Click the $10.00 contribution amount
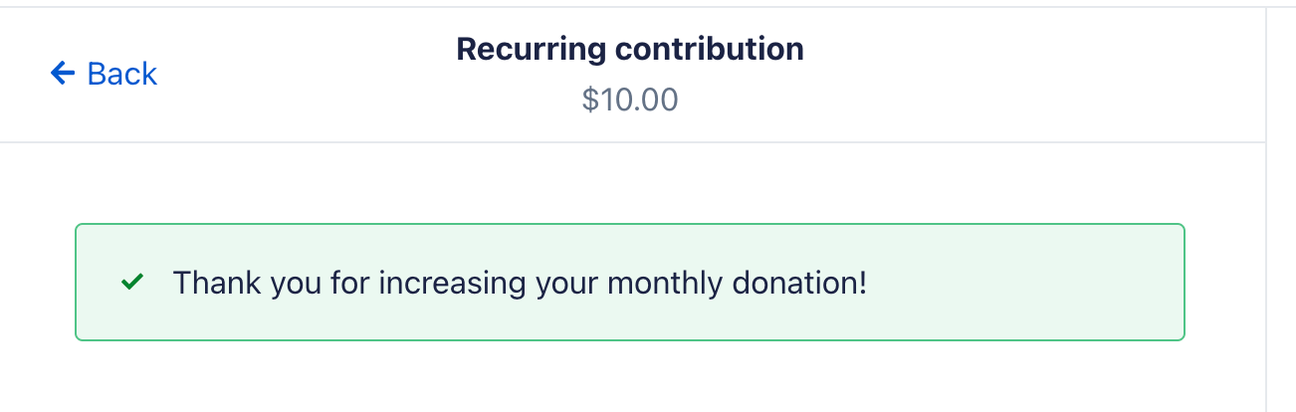 click(x=629, y=100)
